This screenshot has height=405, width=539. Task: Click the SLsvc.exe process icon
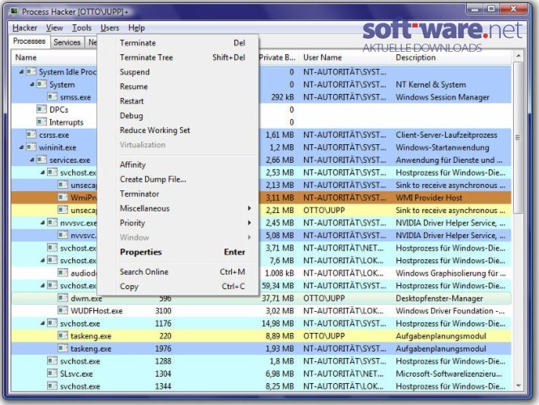(x=52, y=373)
